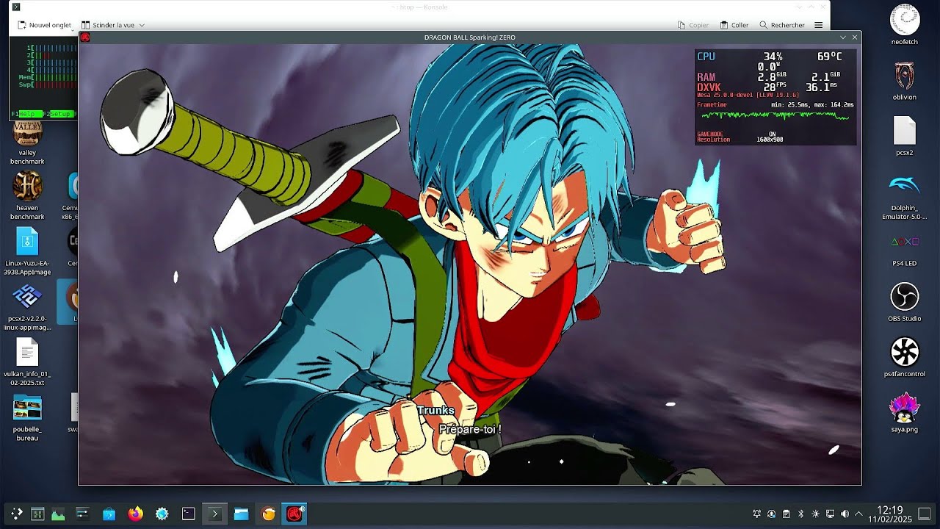Open the terminal launcher in taskbar
Image resolution: width=940 pixels, height=529 pixels.
click(189, 514)
